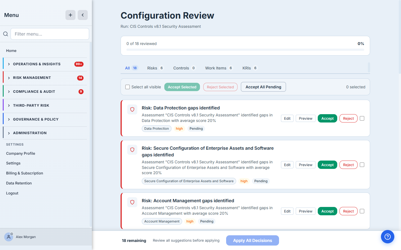
Task: Accept the Data Protection gaps risk
Action: coord(327,118)
